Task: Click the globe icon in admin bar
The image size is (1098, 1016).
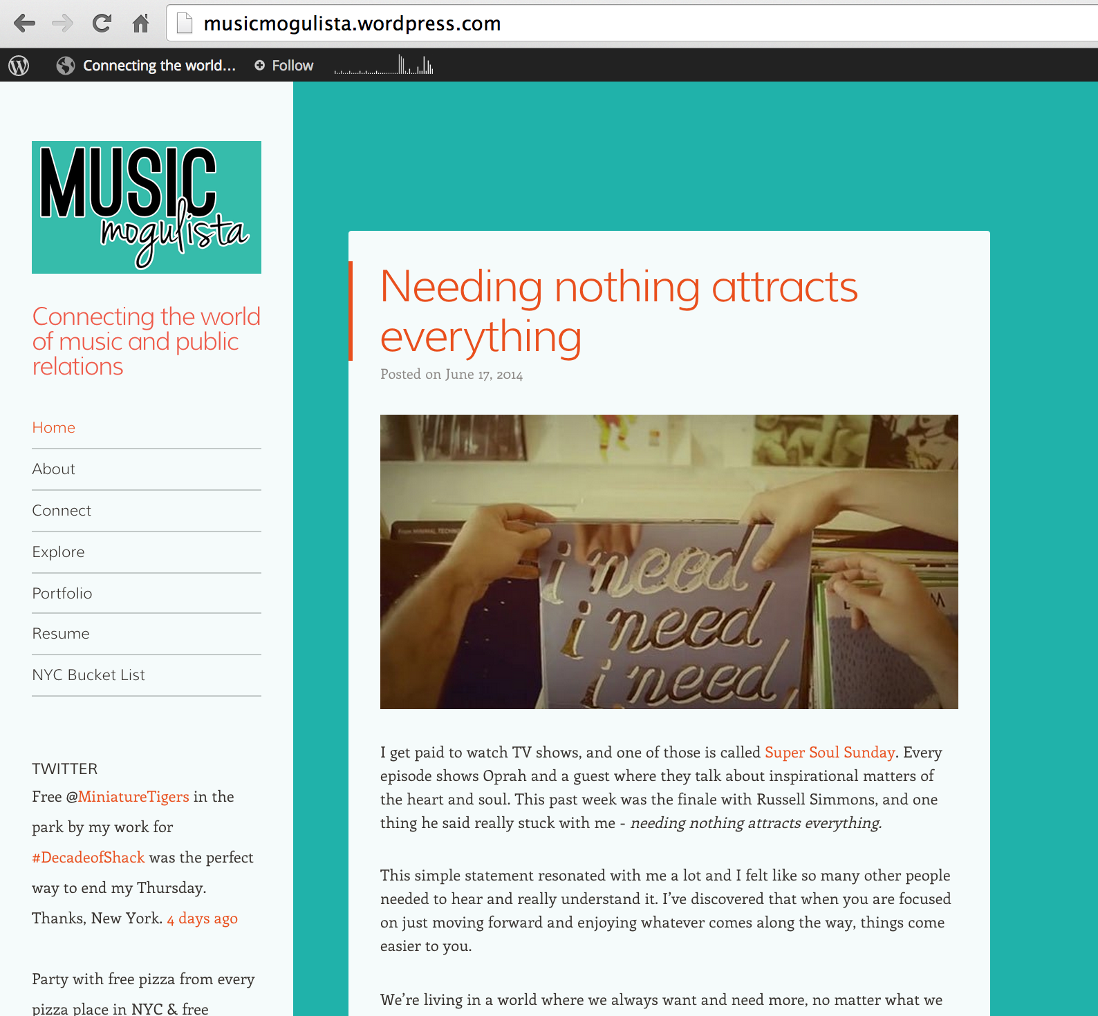Action: 66,66
